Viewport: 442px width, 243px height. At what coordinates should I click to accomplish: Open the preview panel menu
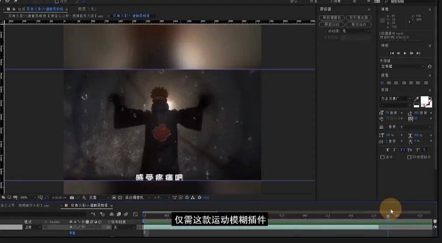tap(430, 45)
